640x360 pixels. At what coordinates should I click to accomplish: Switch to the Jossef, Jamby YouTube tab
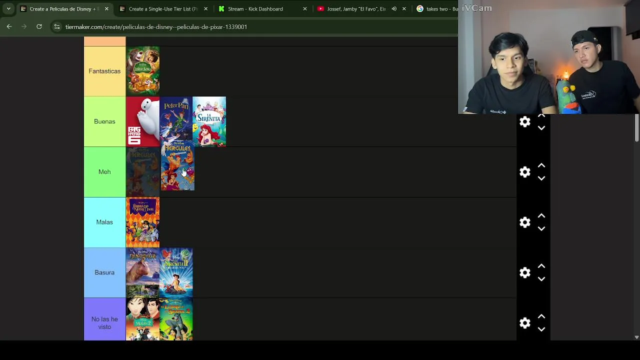(x=356, y=8)
